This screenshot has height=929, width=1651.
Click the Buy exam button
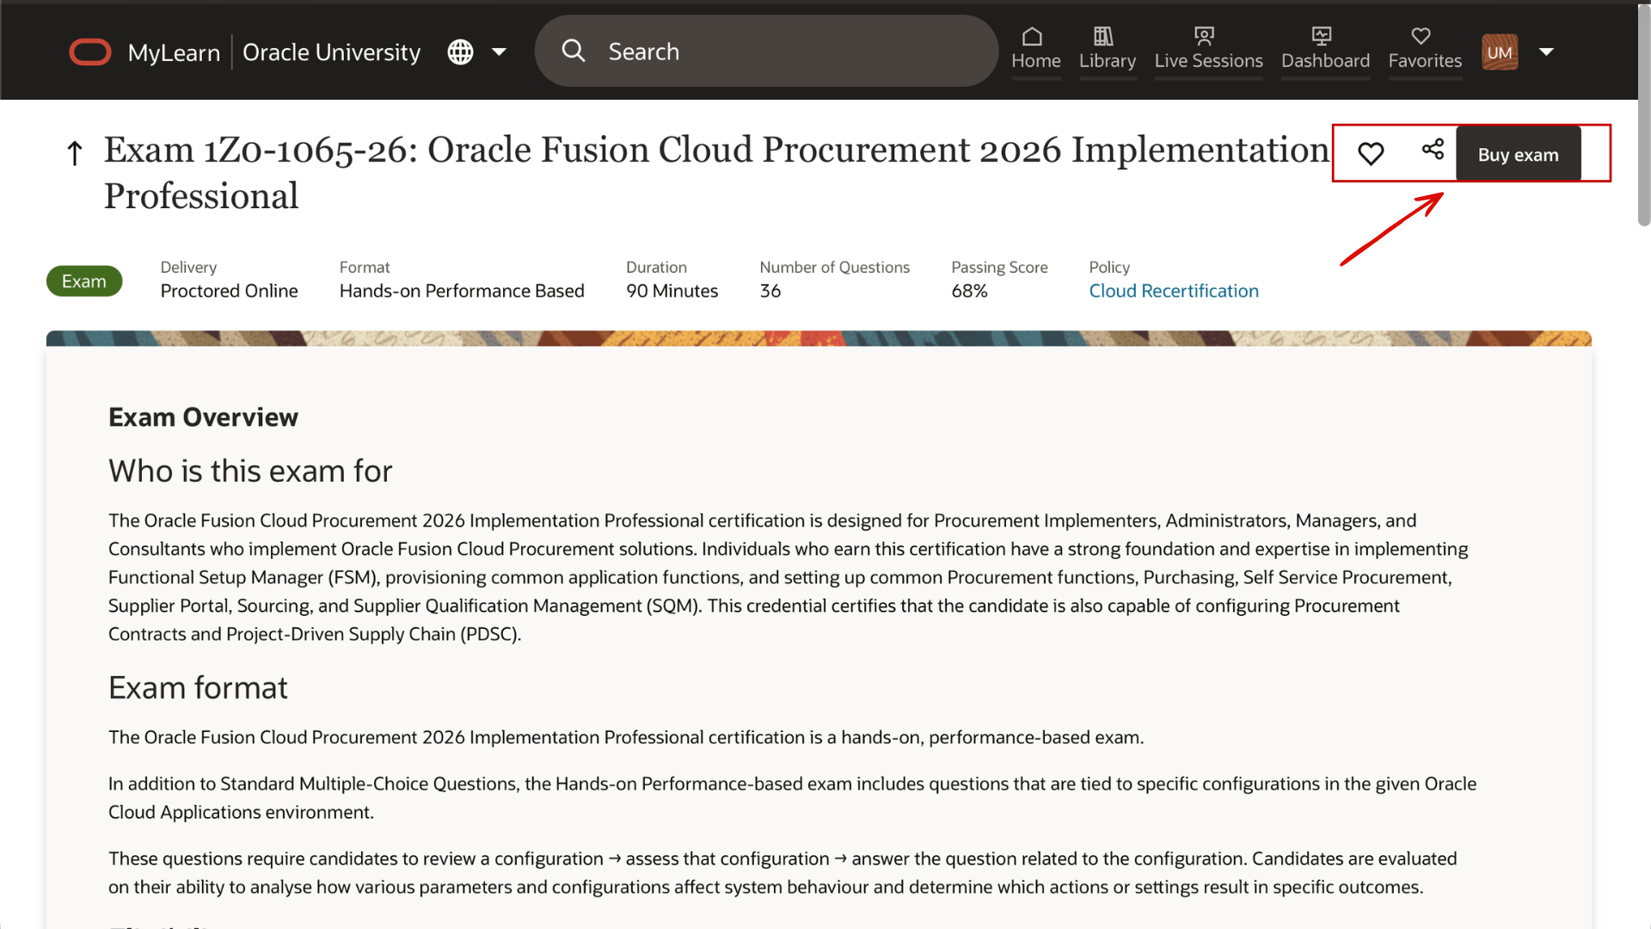[x=1518, y=154]
